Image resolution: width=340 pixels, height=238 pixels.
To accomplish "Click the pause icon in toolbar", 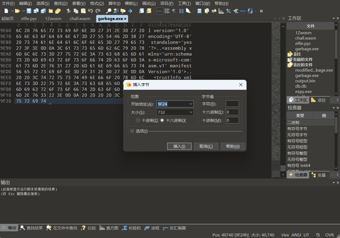I will click(261, 11).
